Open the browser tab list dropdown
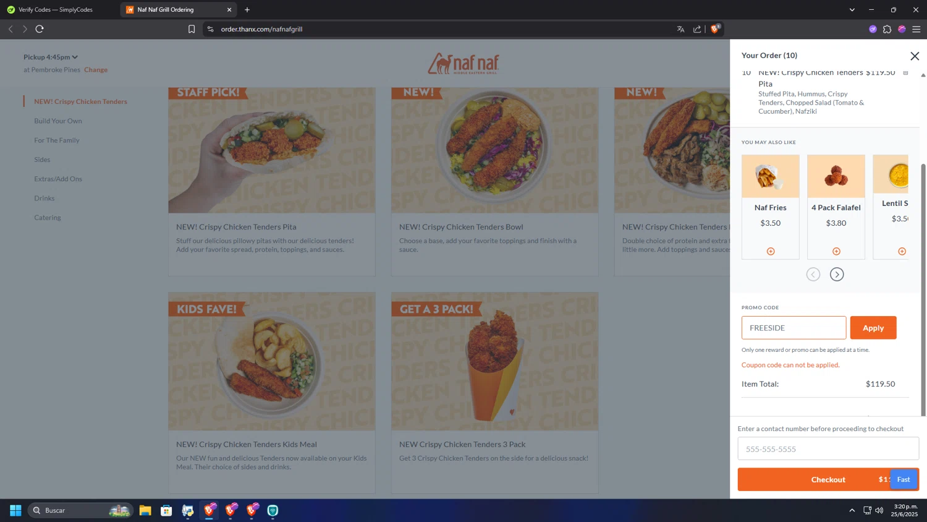Image resolution: width=927 pixels, height=522 pixels. tap(852, 10)
